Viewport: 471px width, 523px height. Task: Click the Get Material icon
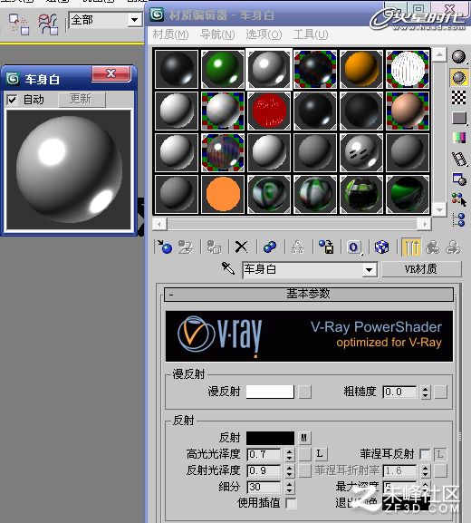164,247
